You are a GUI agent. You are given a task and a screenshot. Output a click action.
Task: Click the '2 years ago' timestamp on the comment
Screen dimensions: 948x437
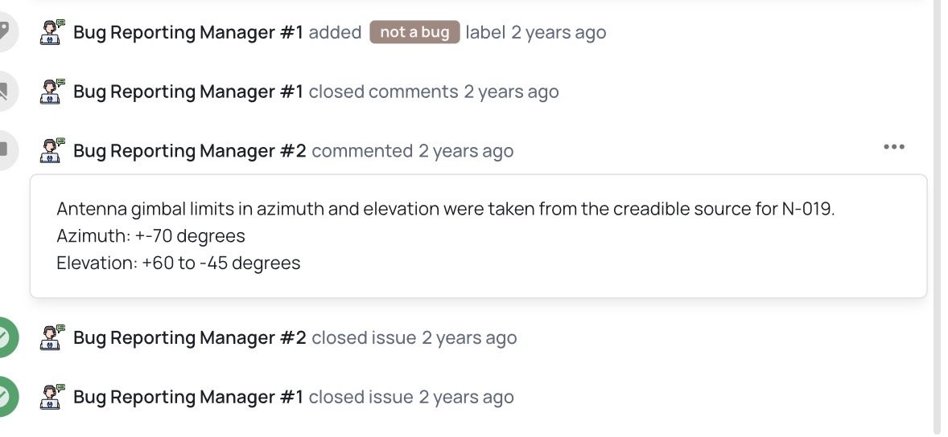(465, 151)
